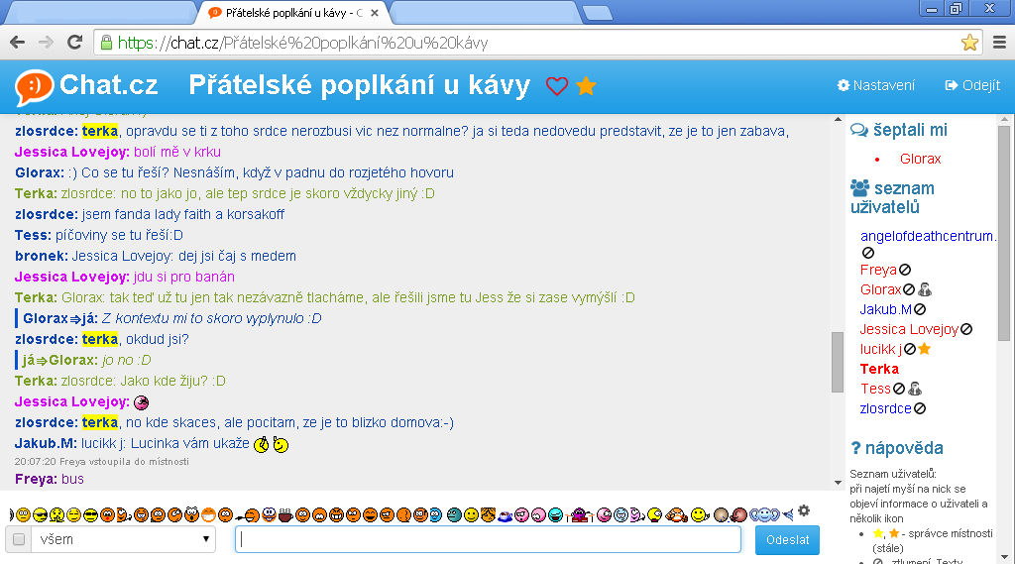
Task: Click Odejít to leave the room
Action: 972,85
